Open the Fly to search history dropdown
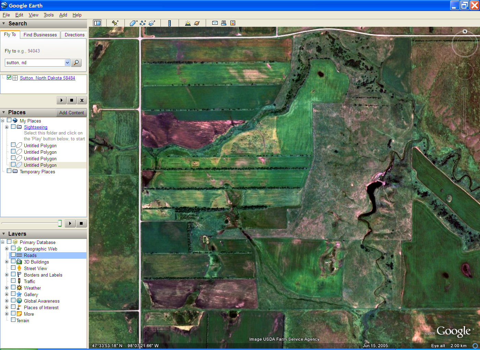The width and height of the screenshot is (480, 350). coord(67,62)
